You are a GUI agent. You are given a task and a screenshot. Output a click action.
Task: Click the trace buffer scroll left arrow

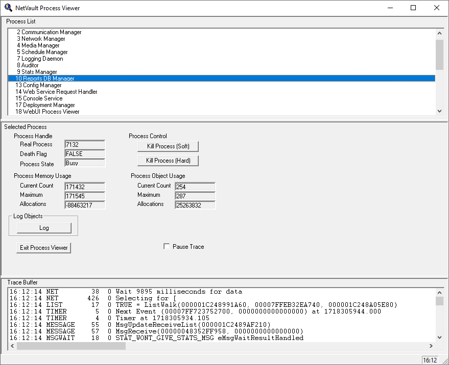point(12,346)
